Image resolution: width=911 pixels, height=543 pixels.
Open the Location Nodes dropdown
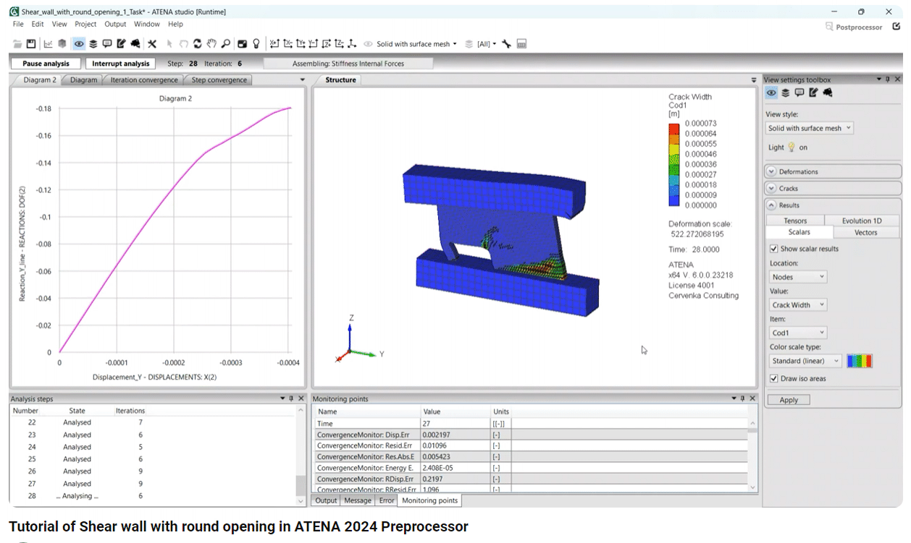[x=798, y=277]
